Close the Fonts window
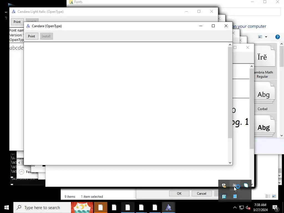 click(x=277, y=2)
